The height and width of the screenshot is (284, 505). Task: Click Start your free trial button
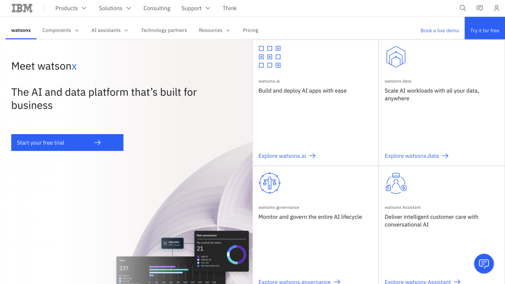click(x=67, y=142)
